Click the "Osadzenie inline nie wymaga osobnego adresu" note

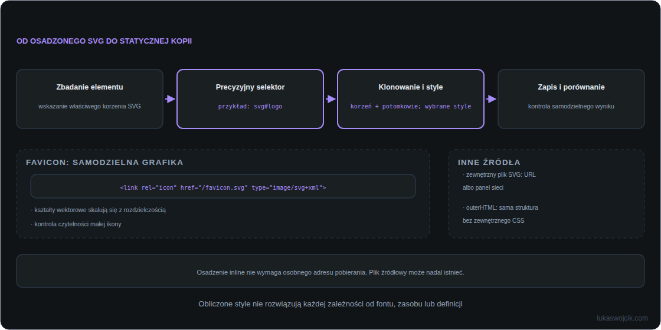[330, 273]
